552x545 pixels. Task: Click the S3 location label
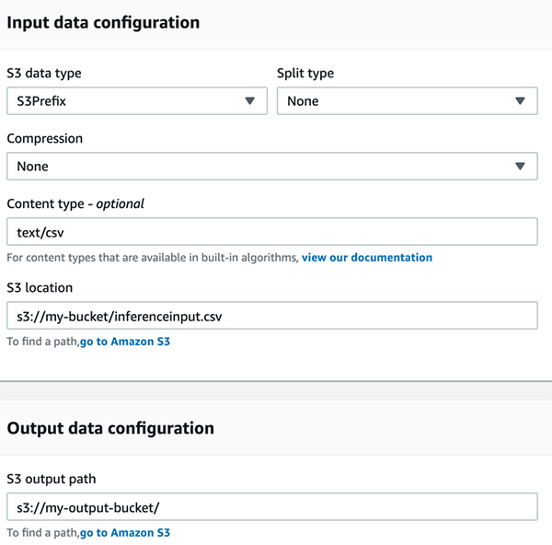click(x=40, y=288)
